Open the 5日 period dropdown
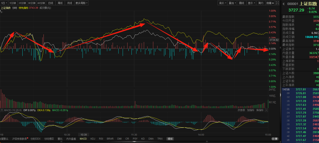This screenshot has height=143, width=319. click(4, 3)
